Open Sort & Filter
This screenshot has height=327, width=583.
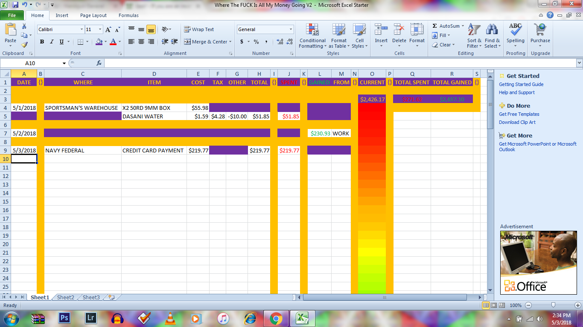(x=474, y=36)
